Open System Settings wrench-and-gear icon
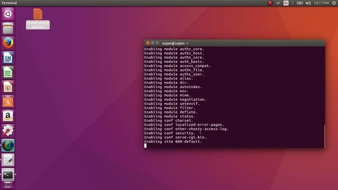 8,130
